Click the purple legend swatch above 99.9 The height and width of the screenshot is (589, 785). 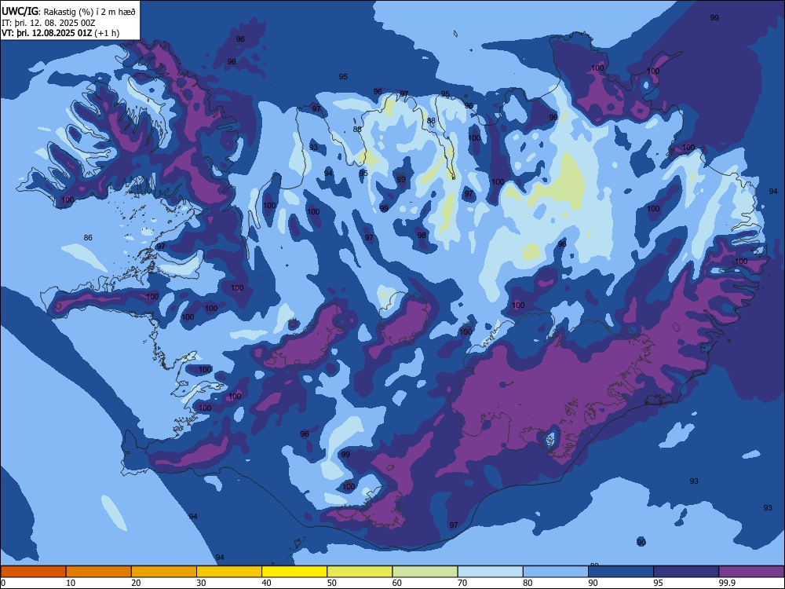click(751, 572)
